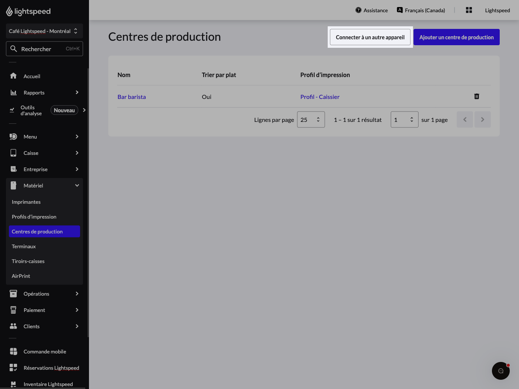Click the Oui cell value
Image resolution: width=519 pixels, height=389 pixels.
click(x=206, y=97)
